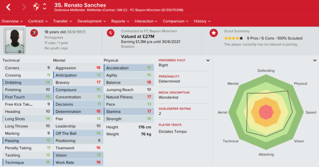Open the player portrait thumbnail

pos(15,41)
